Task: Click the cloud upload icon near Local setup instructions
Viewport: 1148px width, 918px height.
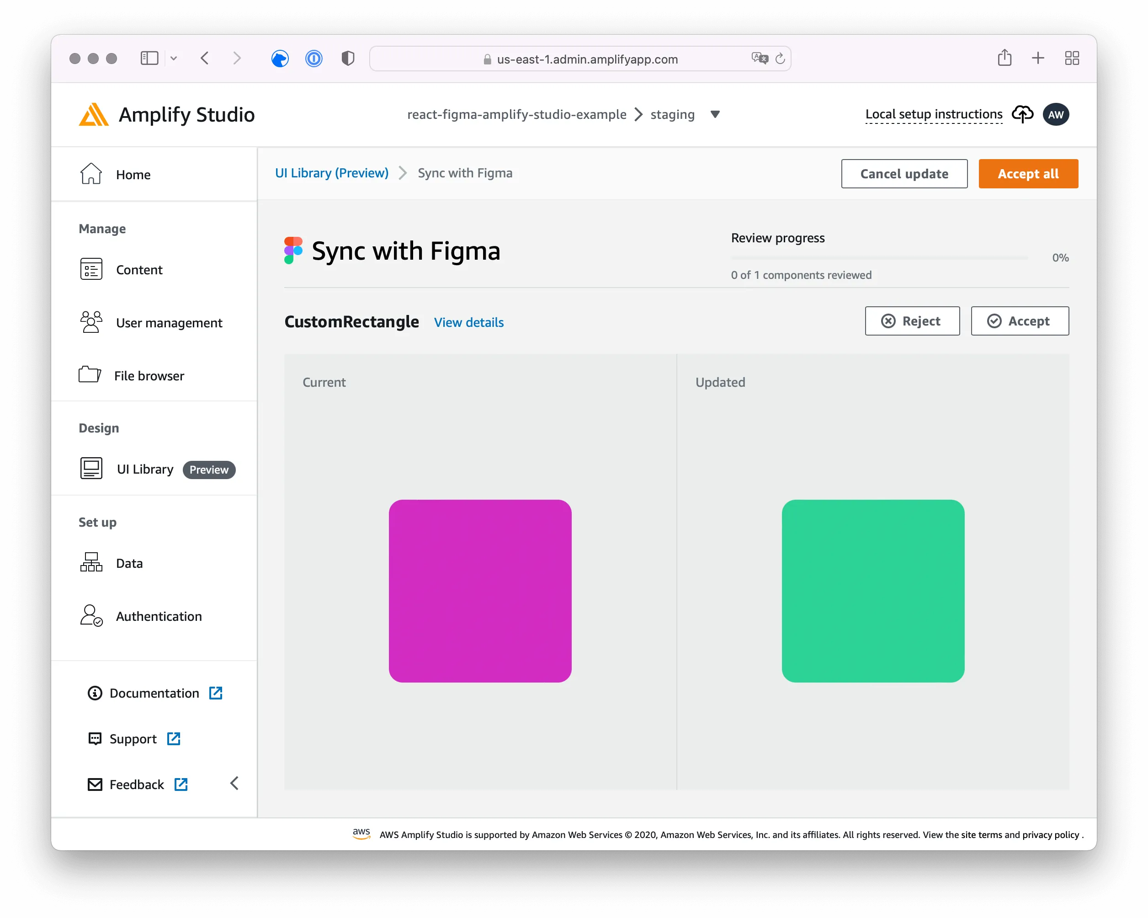Action: point(1022,114)
